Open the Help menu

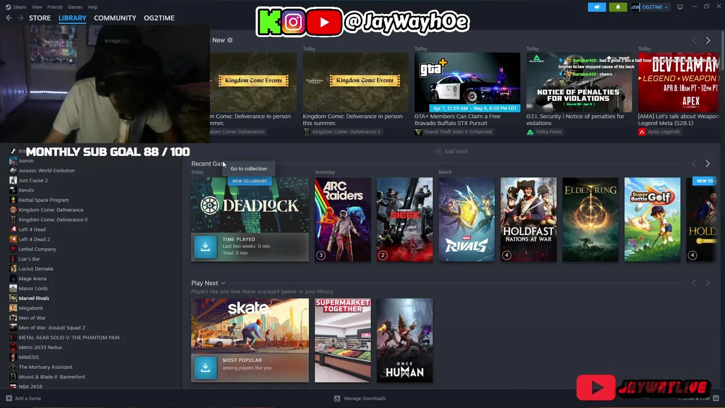tap(92, 7)
